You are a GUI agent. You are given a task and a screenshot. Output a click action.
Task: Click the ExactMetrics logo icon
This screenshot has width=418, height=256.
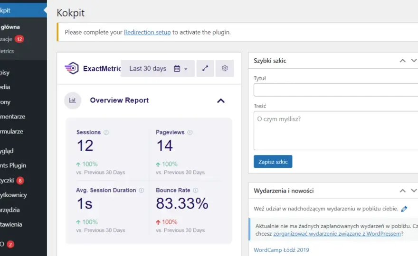tap(71, 68)
